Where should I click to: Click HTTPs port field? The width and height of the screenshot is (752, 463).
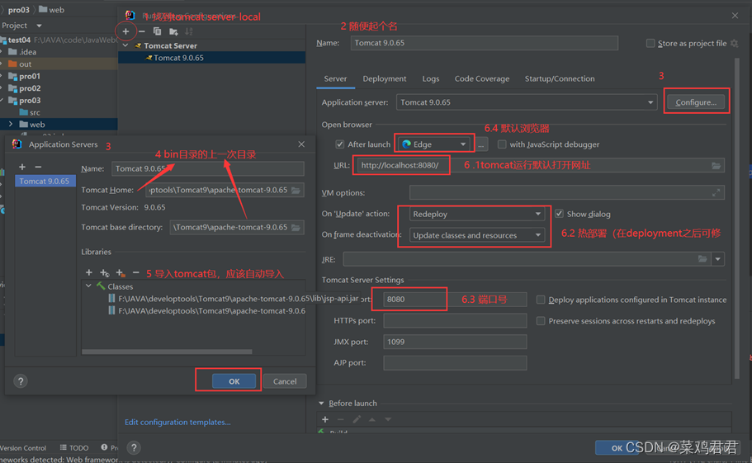(x=455, y=321)
